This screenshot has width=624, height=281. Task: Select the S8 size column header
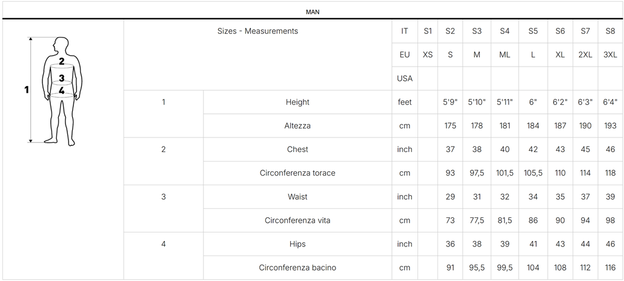coord(610,31)
